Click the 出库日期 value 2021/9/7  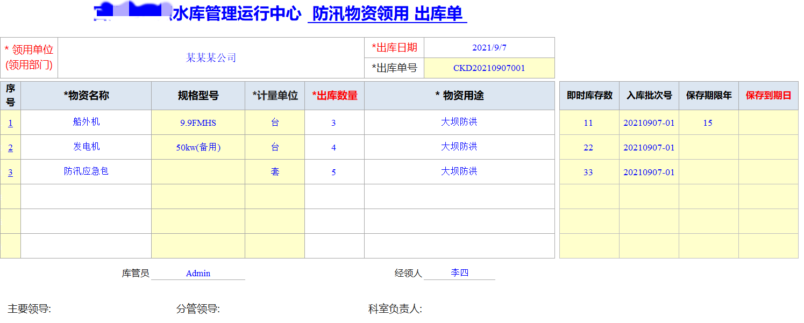pos(489,47)
